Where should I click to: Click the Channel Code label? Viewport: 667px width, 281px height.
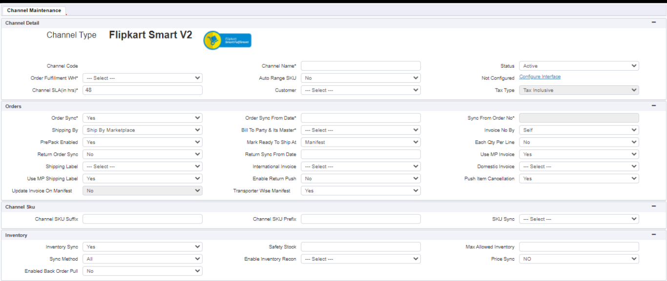point(63,66)
